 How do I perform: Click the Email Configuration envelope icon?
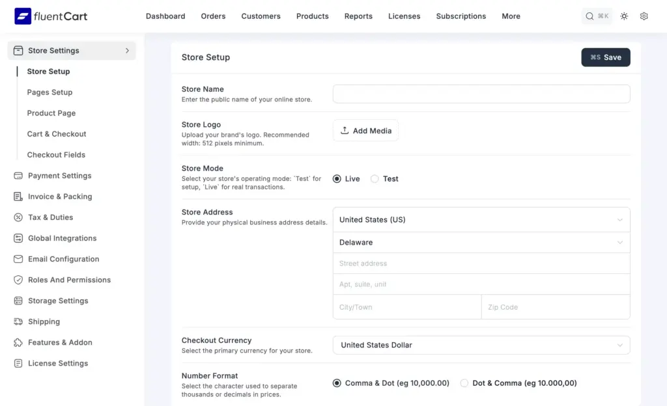[x=18, y=259]
